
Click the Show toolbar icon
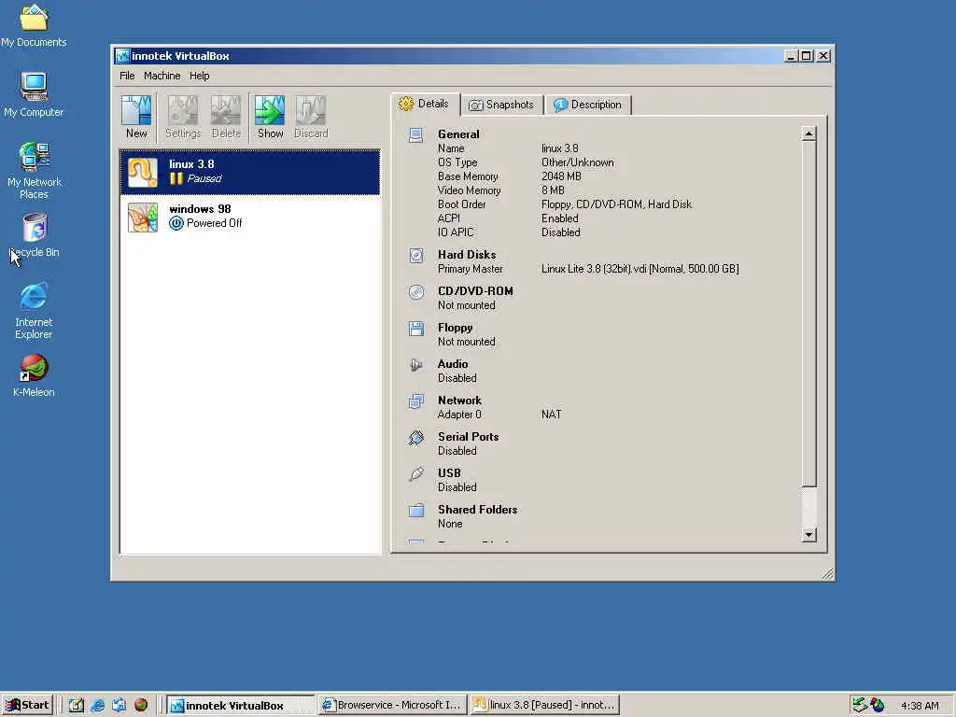pyautogui.click(x=270, y=117)
